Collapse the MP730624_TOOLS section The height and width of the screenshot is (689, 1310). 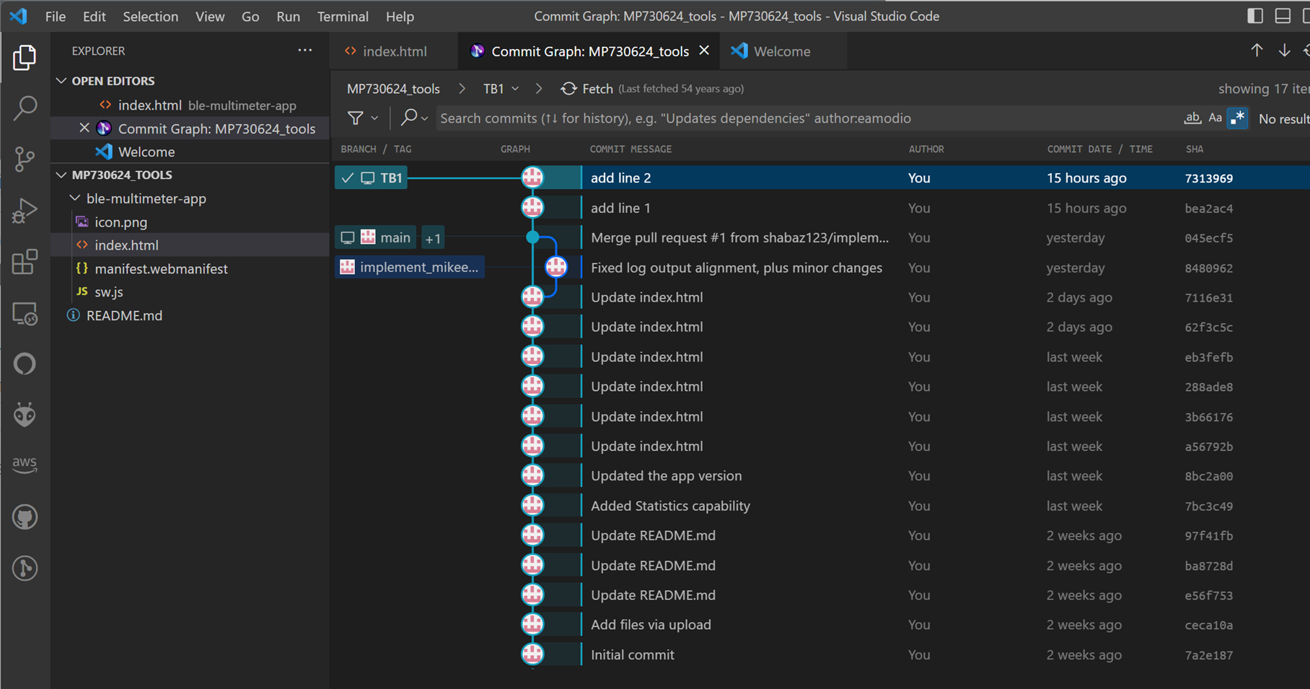click(62, 175)
